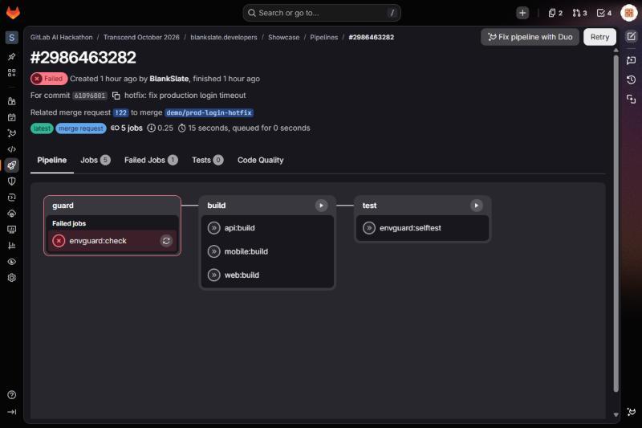
Task: Open the GitLab AI Hackathon breadcrumb
Action: point(62,37)
